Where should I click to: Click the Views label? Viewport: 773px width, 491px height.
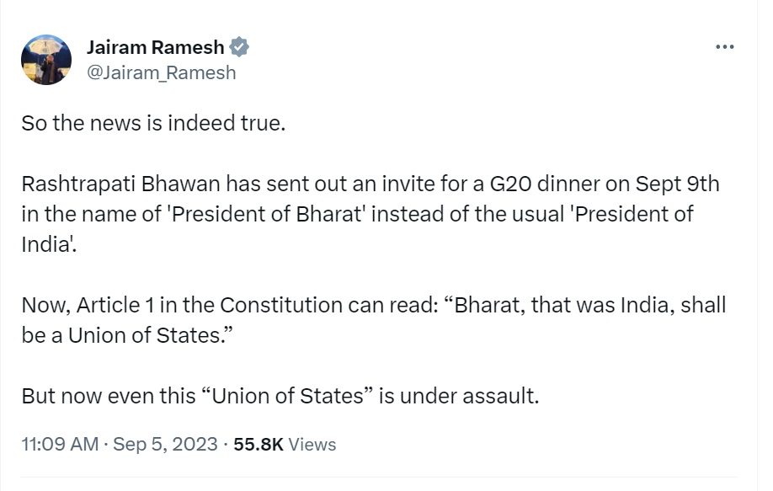coord(312,444)
